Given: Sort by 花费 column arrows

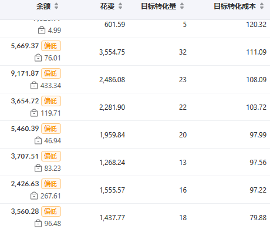Looking at the screenshot, I should 120,6.
